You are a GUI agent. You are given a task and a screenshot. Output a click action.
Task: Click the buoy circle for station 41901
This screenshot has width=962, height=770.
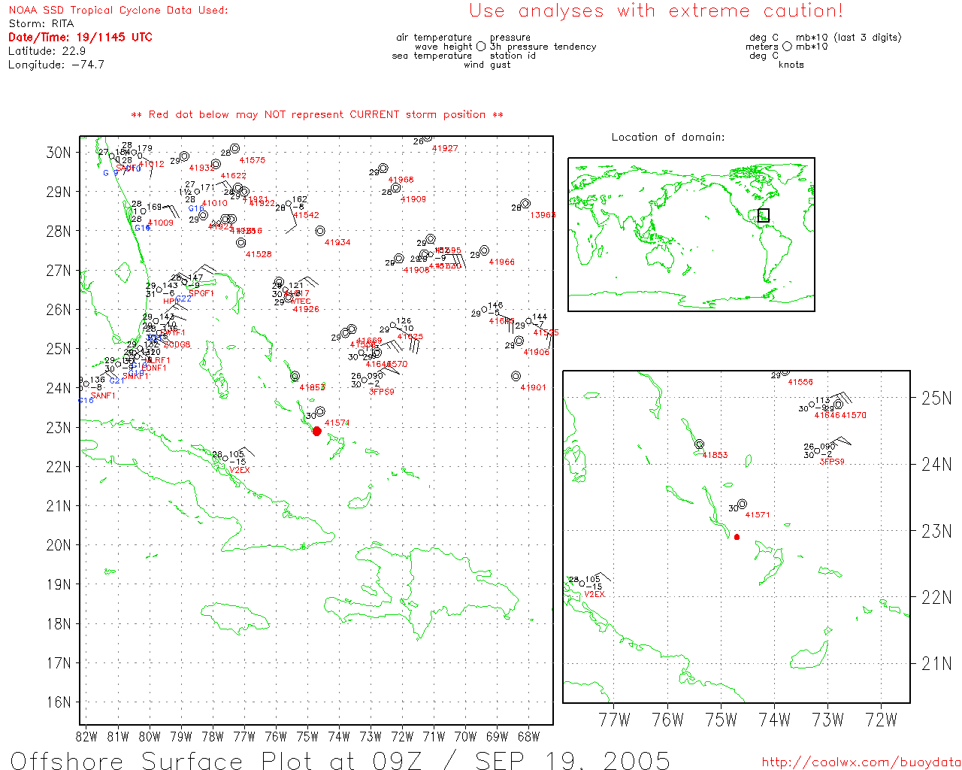pyautogui.click(x=516, y=376)
